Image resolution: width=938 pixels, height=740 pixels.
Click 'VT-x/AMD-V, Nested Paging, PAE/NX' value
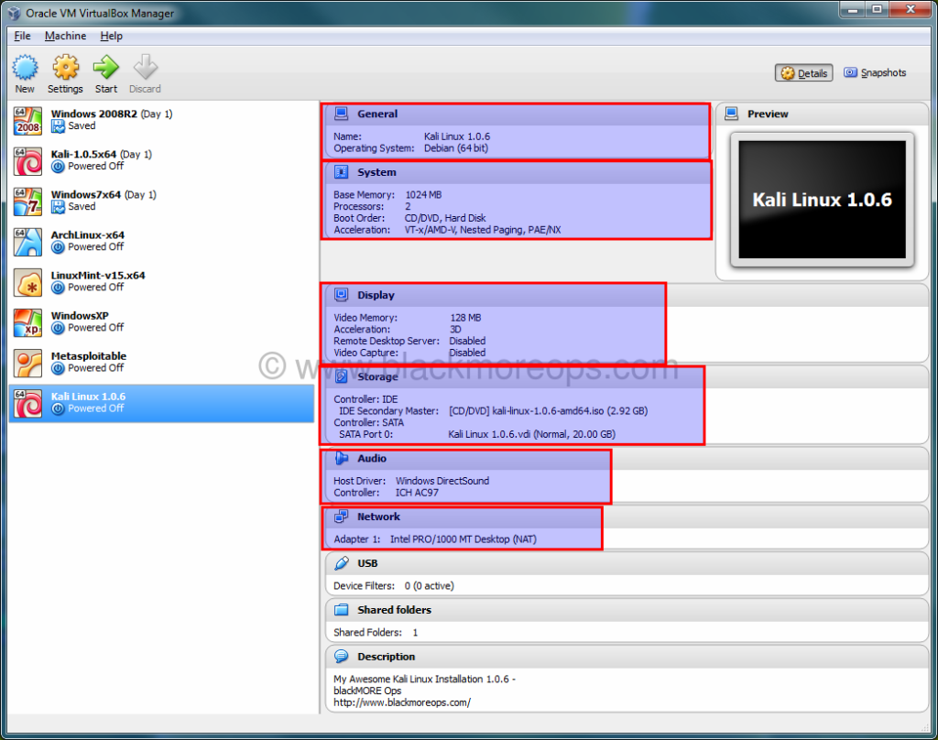[483, 230]
